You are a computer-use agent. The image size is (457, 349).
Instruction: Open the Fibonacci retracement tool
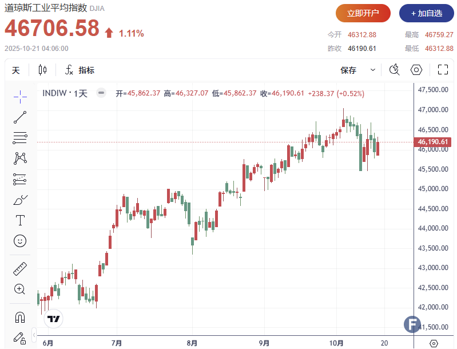[x=20, y=138]
